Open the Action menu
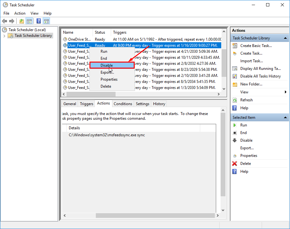290x229 pixels. (20, 13)
